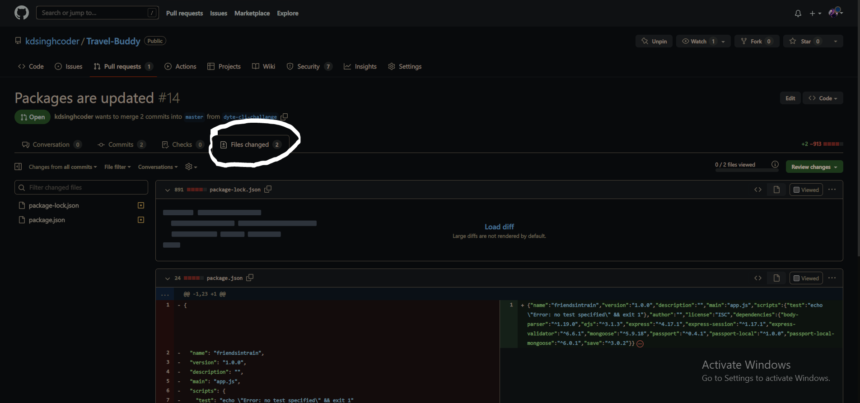Open Marketplace in top navigation

click(x=252, y=13)
